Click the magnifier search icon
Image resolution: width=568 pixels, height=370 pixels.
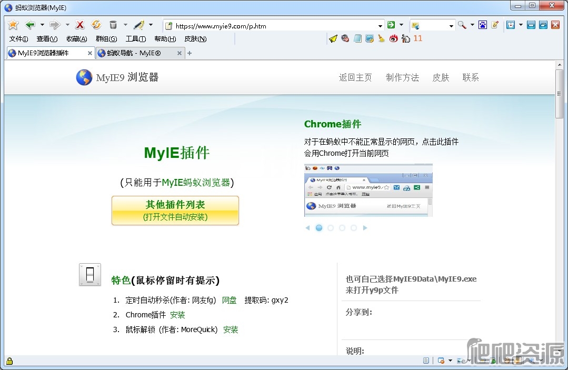[x=462, y=25]
